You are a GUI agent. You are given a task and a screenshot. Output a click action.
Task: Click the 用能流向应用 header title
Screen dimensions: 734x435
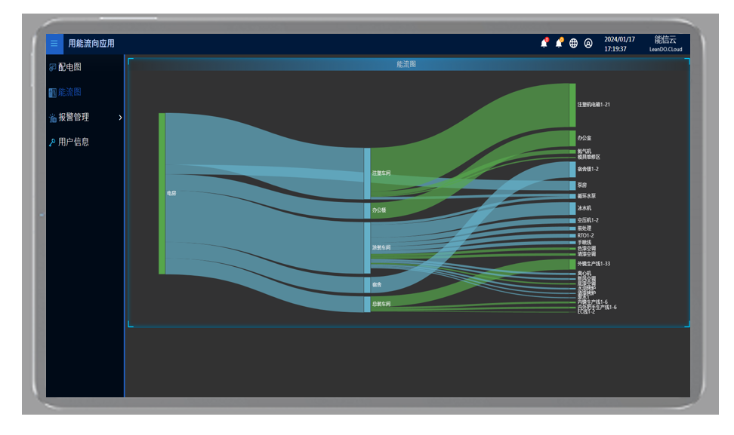(x=91, y=44)
